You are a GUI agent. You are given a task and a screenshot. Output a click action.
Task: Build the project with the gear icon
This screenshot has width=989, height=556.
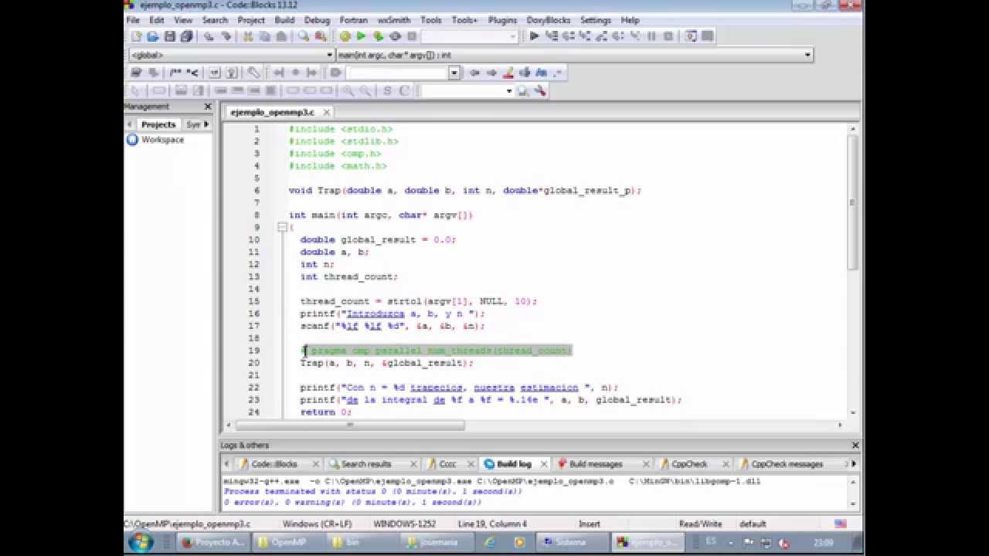pyautogui.click(x=345, y=36)
